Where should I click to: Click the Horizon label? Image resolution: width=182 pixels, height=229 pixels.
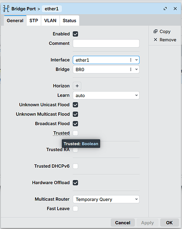(61, 86)
